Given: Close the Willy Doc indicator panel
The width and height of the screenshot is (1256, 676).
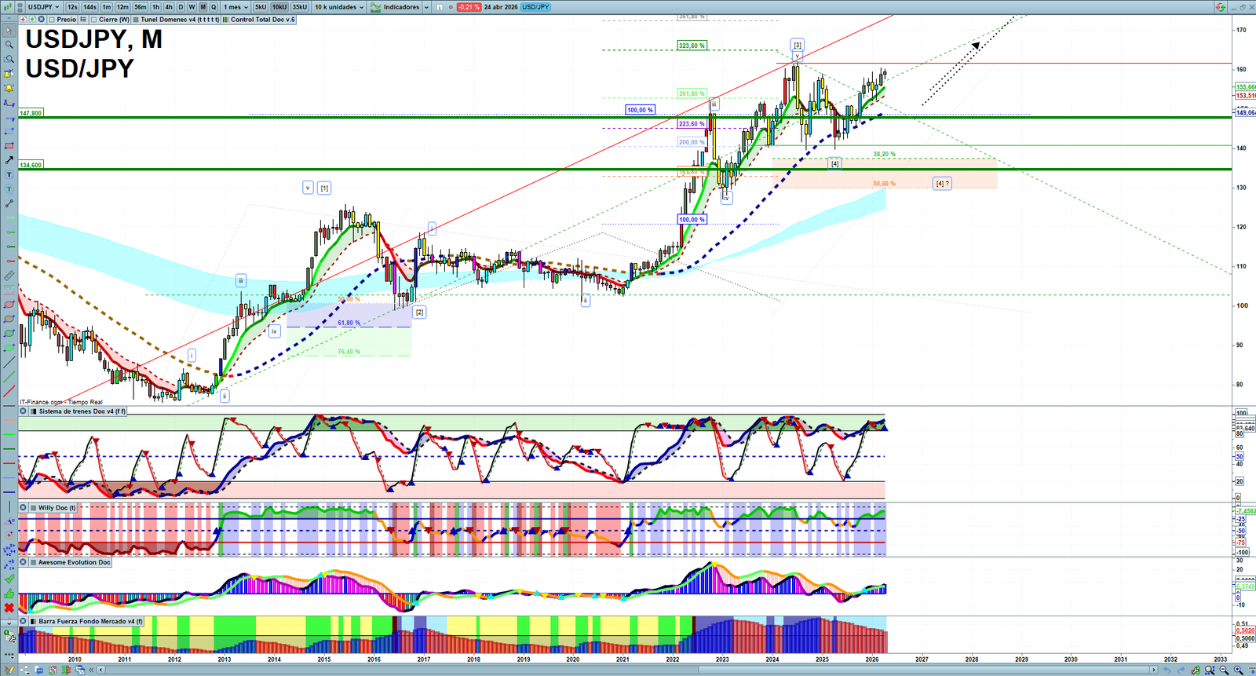Looking at the screenshot, I should point(24,508).
